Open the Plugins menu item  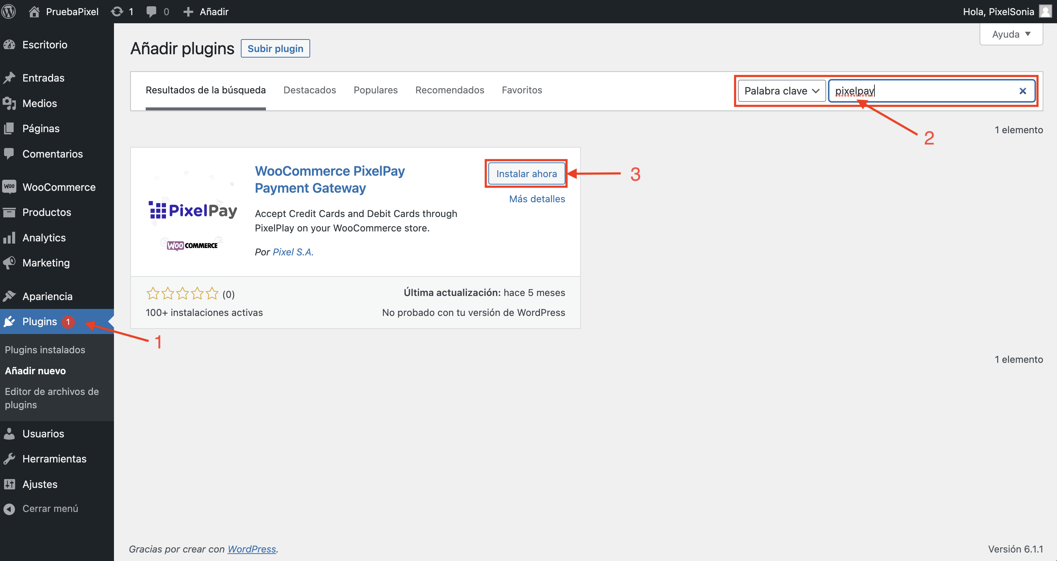point(39,321)
